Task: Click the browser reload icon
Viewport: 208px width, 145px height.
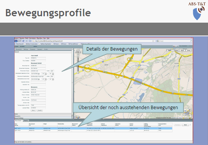Action: (23, 41)
